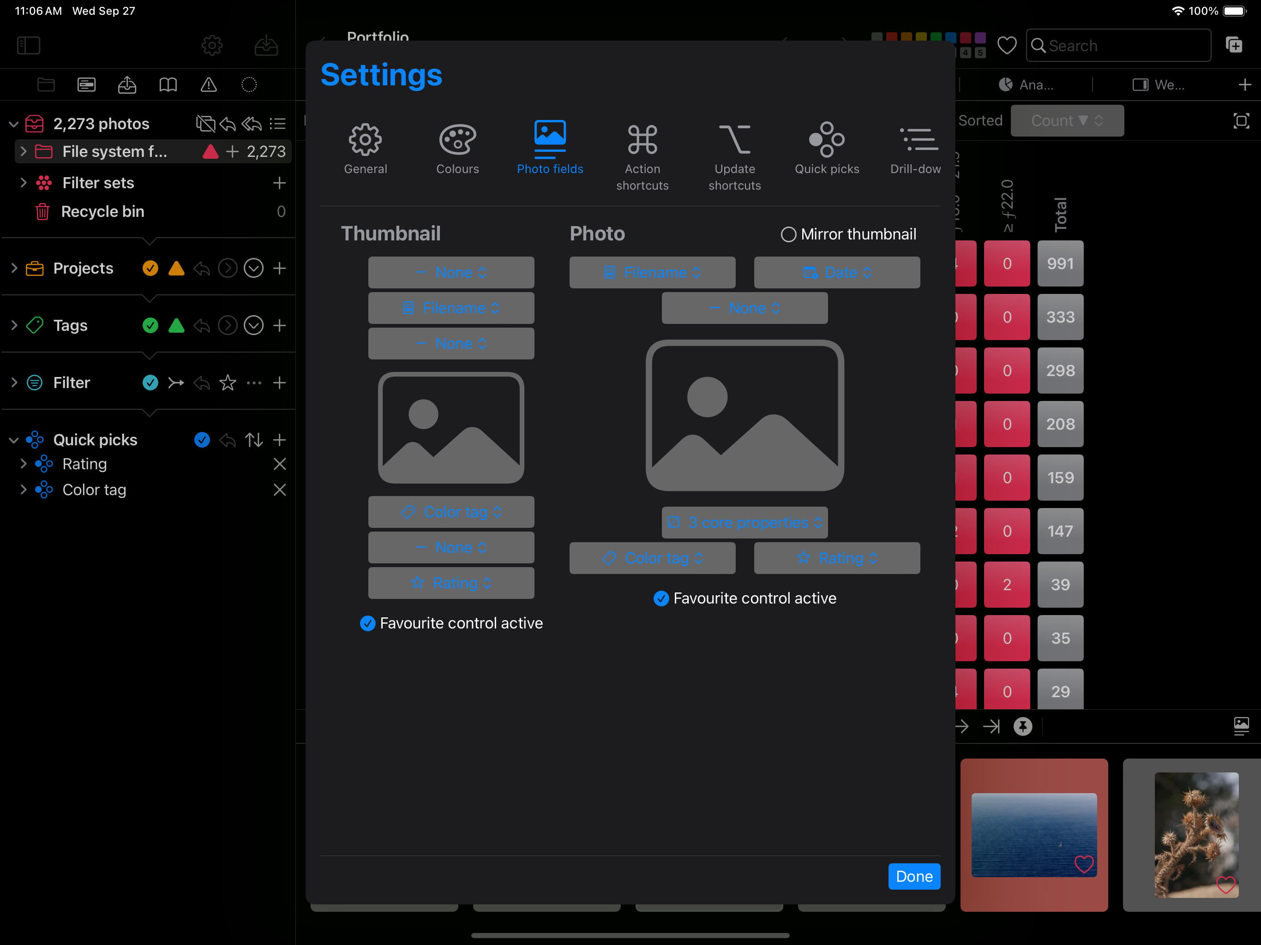
Task: Open the Update shortcuts settings tab
Action: (735, 157)
